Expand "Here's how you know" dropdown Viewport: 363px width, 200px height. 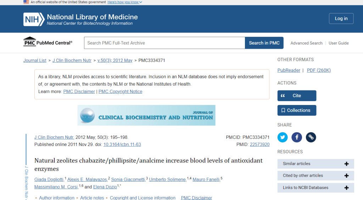pyautogui.click(x=125, y=2)
